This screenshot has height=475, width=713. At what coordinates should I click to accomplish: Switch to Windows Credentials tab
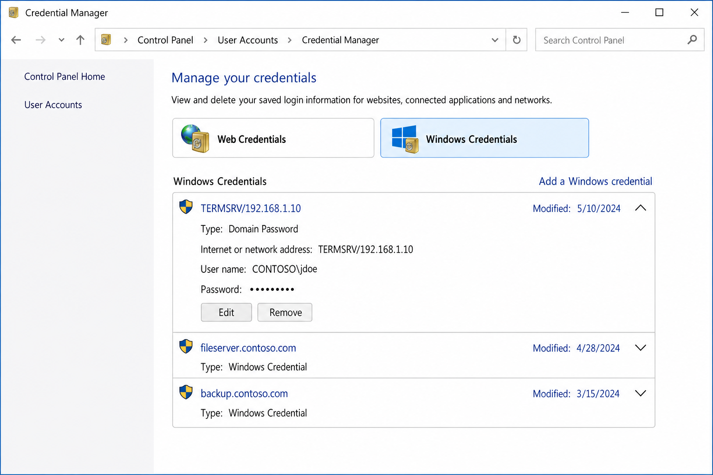[x=485, y=138]
